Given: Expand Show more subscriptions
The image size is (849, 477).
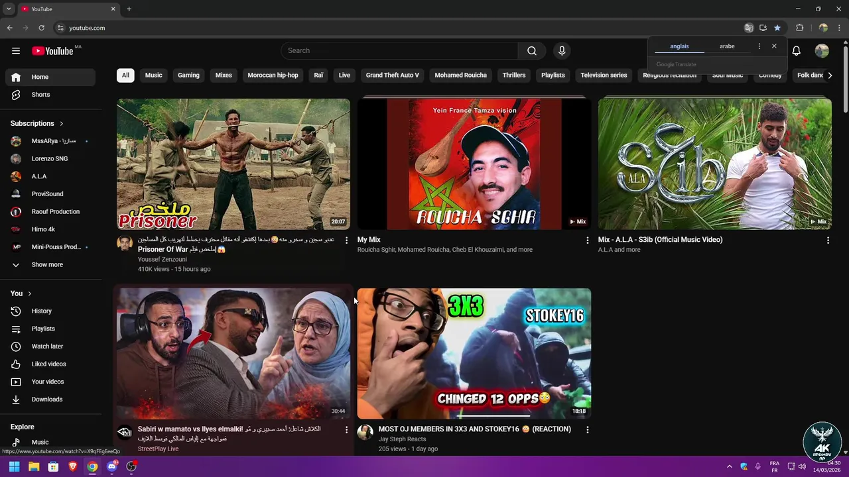Looking at the screenshot, I should pos(50,265).
